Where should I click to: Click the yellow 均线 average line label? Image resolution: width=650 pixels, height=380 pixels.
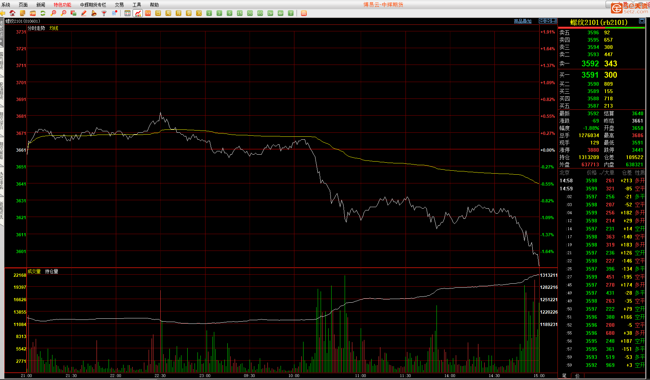coord(54,28)
